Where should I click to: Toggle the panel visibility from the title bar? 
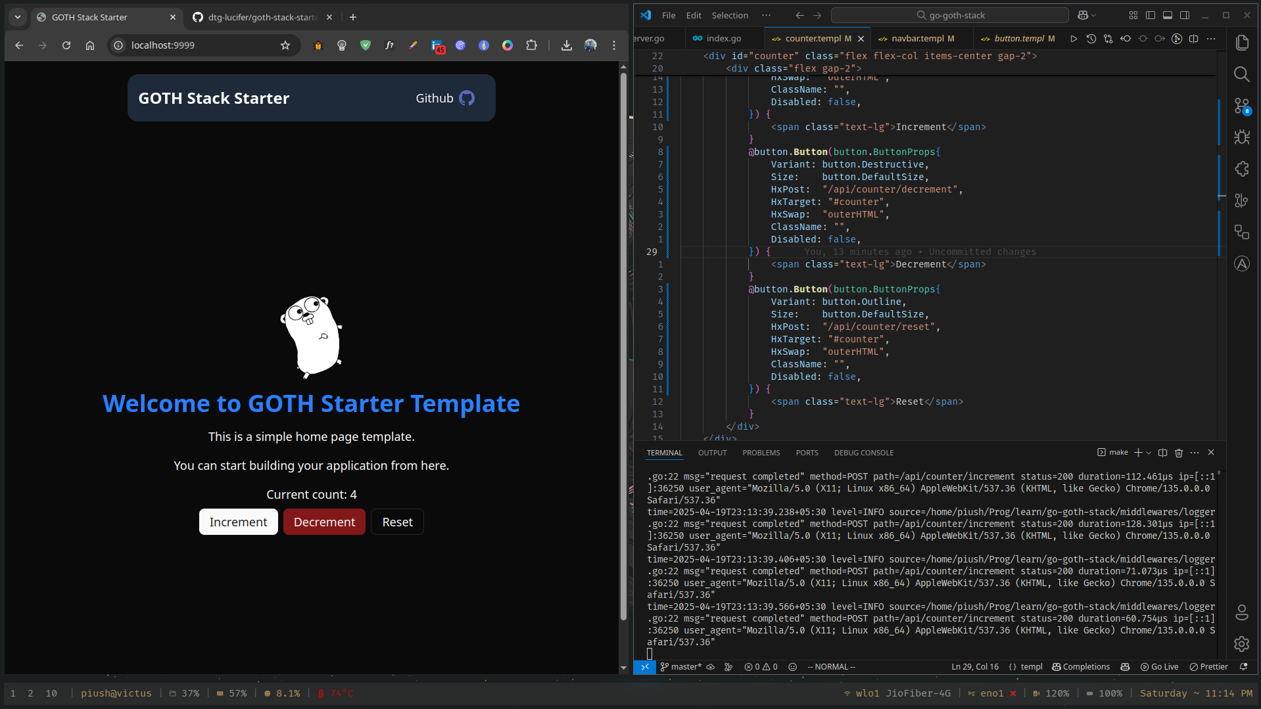click(1168, 15)
